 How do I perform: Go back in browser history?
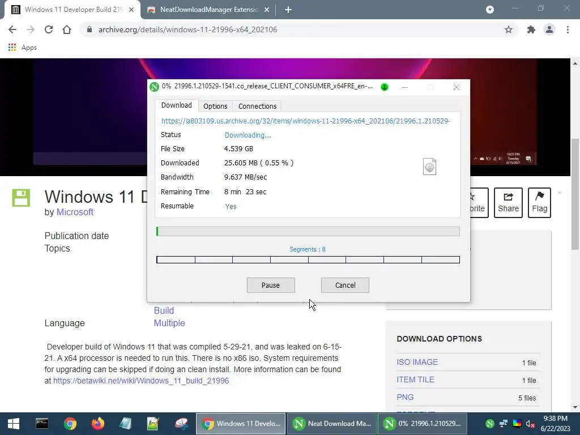pos(12,29)
